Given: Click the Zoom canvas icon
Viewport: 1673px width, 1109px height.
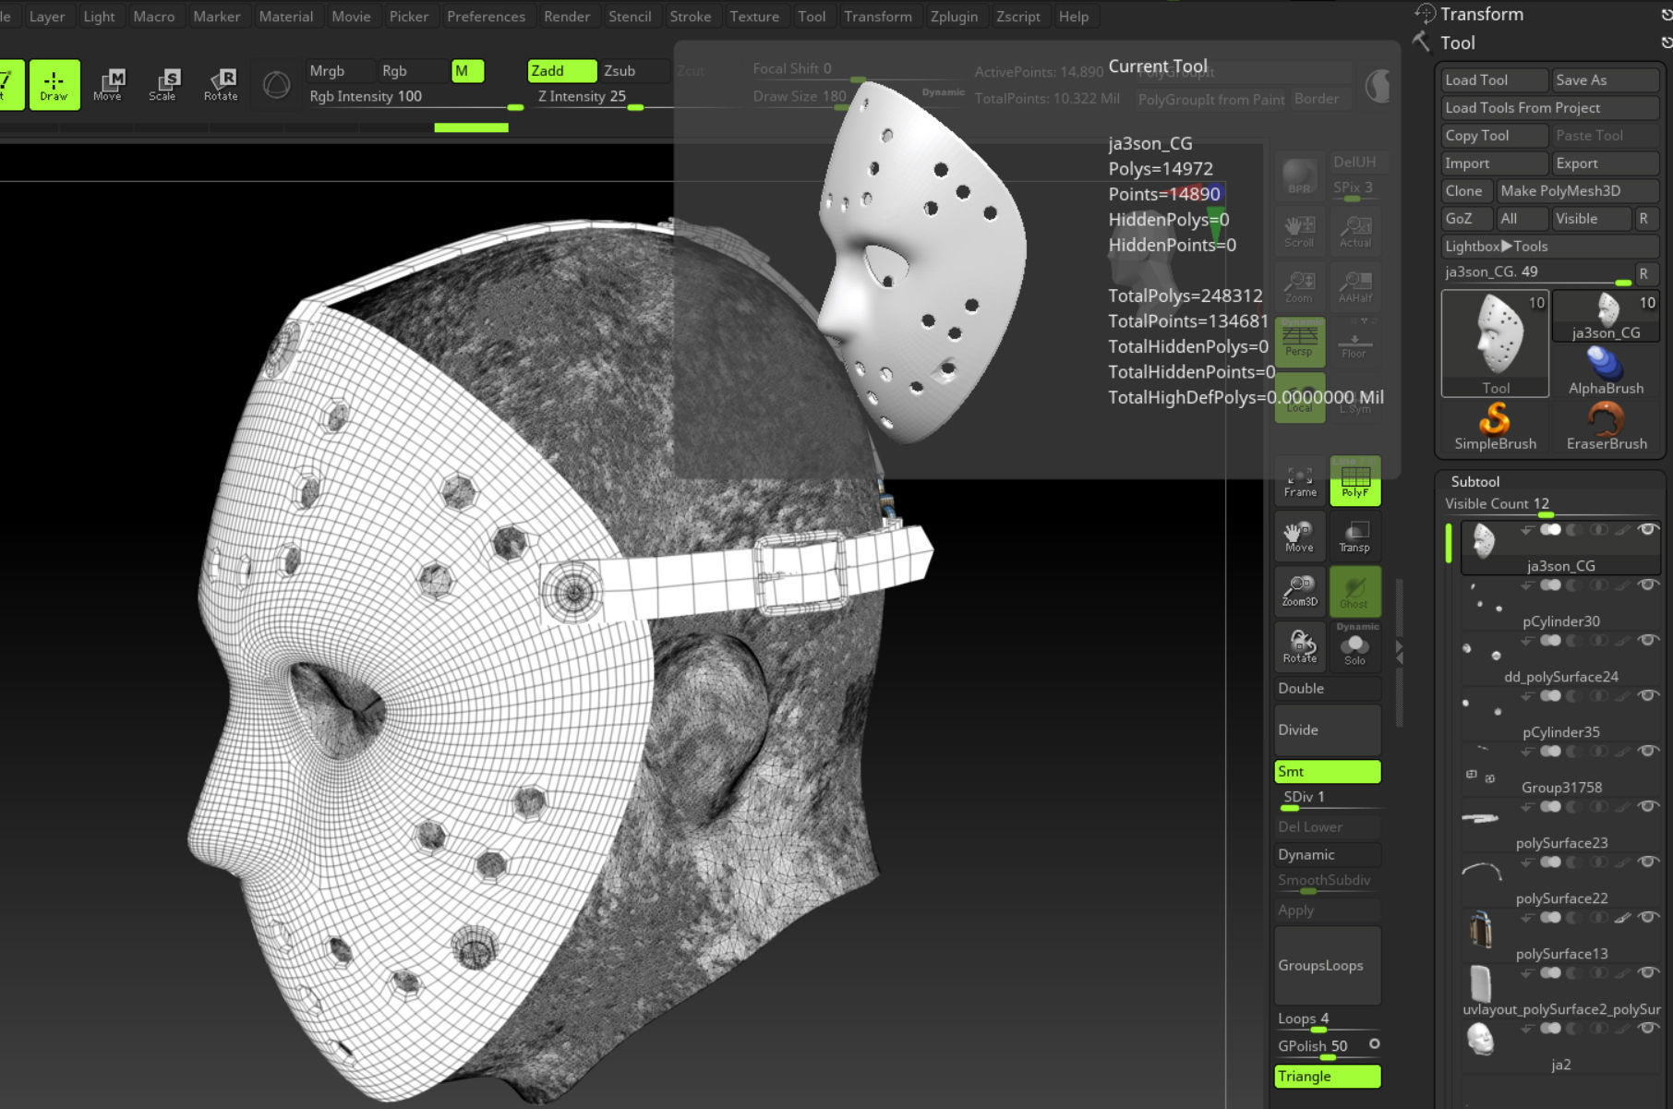Looking at the screenshot, I should tap(1300, 287).
